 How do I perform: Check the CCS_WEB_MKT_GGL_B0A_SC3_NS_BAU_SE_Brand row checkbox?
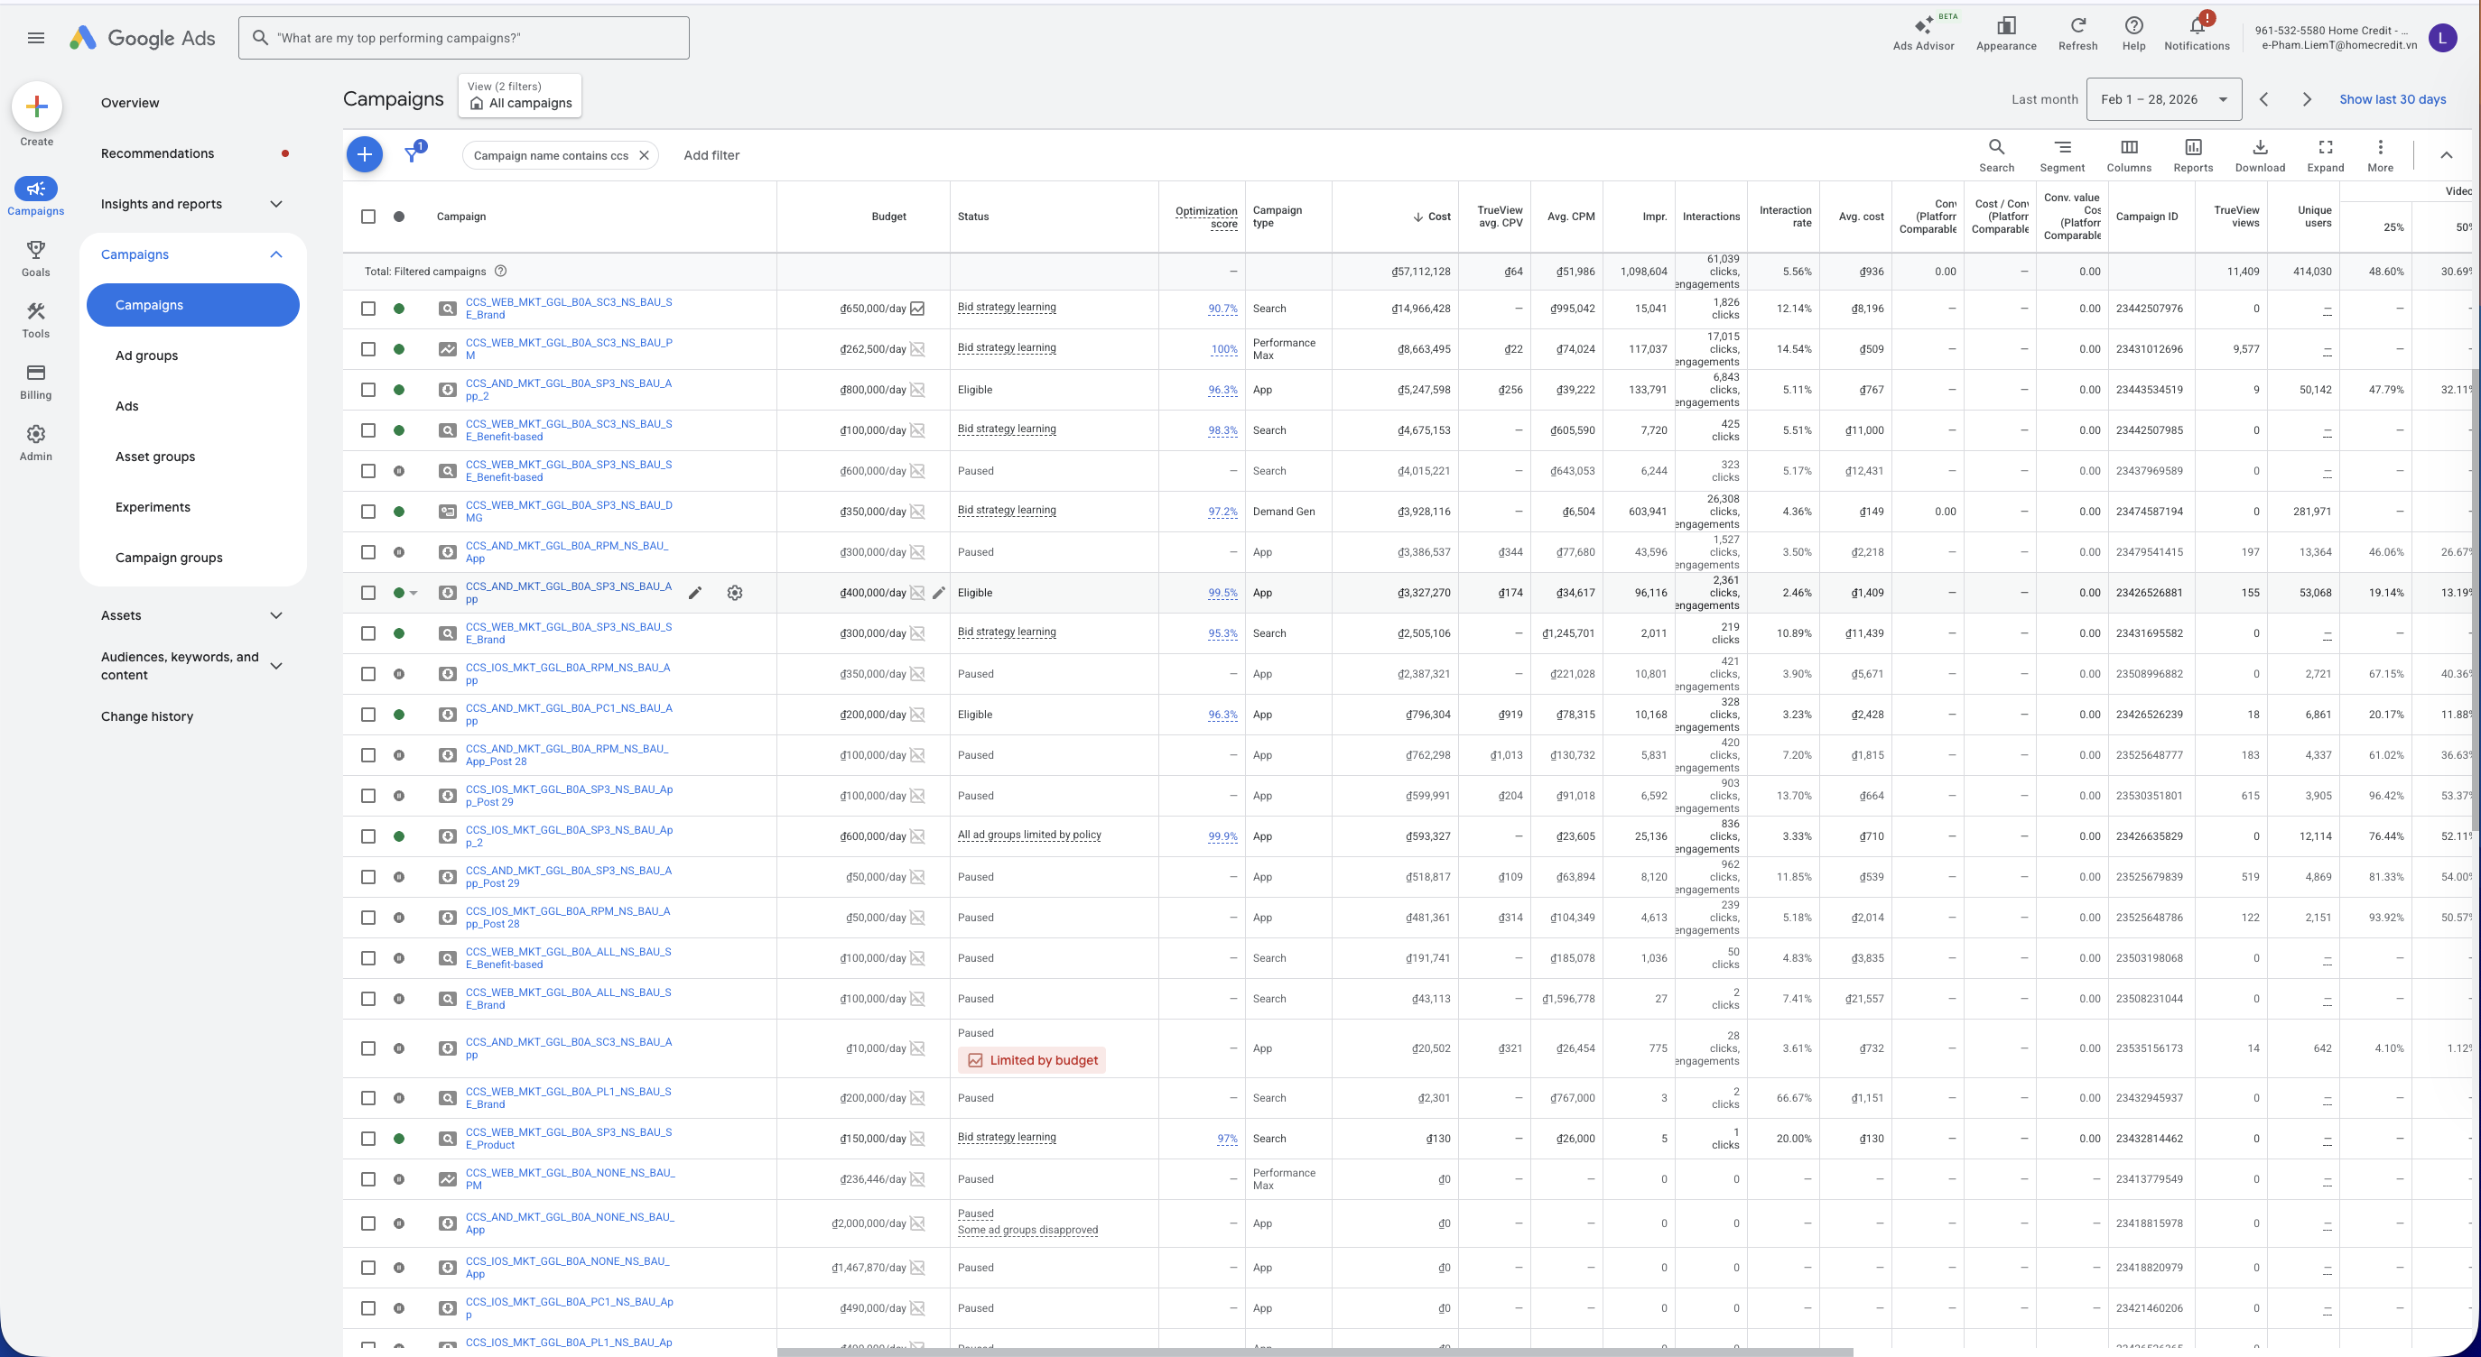(368, 309)
